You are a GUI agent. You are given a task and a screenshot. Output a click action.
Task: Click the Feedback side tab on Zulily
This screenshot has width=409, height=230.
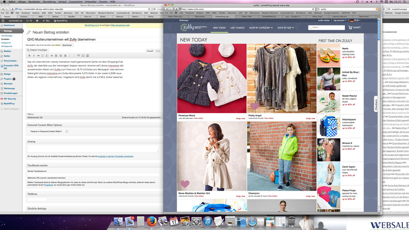[x=376, y=105]
